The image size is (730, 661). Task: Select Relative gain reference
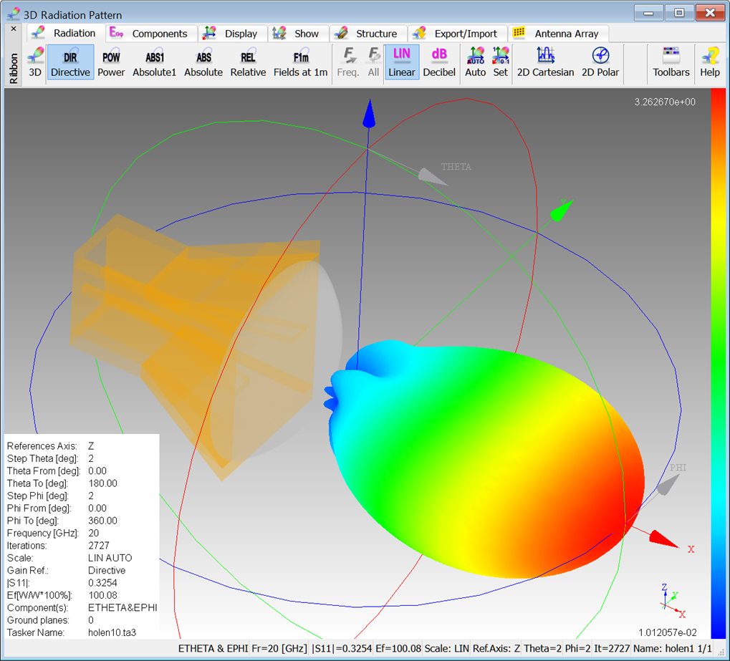(x=248, y=63)
